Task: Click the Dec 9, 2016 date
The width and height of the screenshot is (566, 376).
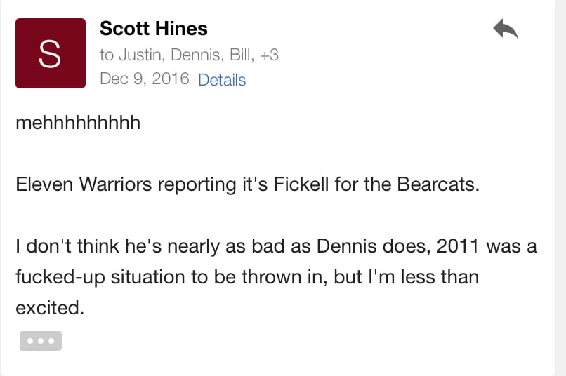Action: click(145, 79)
